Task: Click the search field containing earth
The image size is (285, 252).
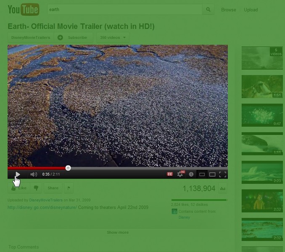Action: 125,9
